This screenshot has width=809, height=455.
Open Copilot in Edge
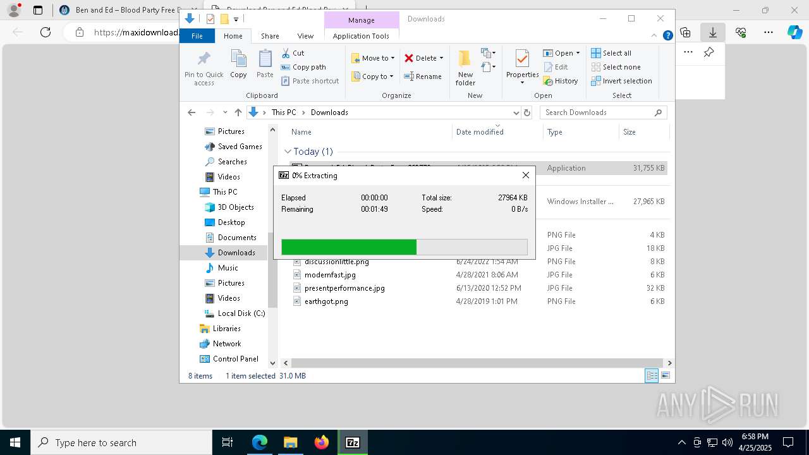click(795, 32)
